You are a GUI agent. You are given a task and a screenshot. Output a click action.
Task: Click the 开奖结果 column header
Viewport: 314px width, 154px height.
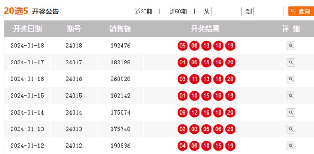click(x=205, y=29)
